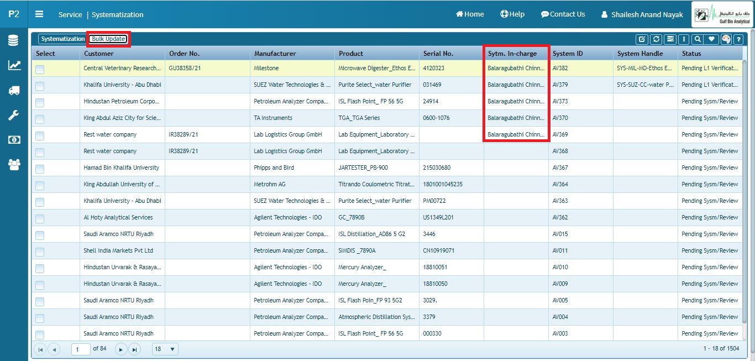Check the box for the AV370 row

pyautogui.click(x=40, y=119)
